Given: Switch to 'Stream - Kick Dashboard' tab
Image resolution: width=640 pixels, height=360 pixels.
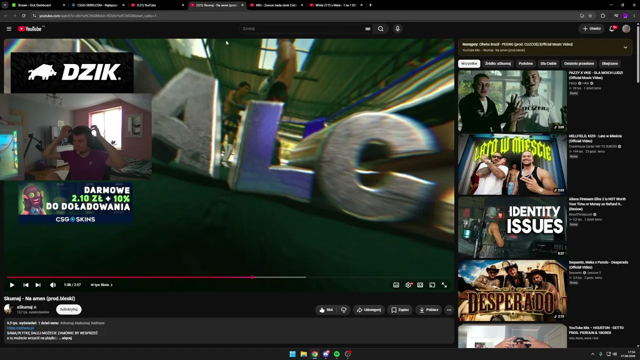Looking at the screenshot, I should pyautogui.click(x=38, y=5).
